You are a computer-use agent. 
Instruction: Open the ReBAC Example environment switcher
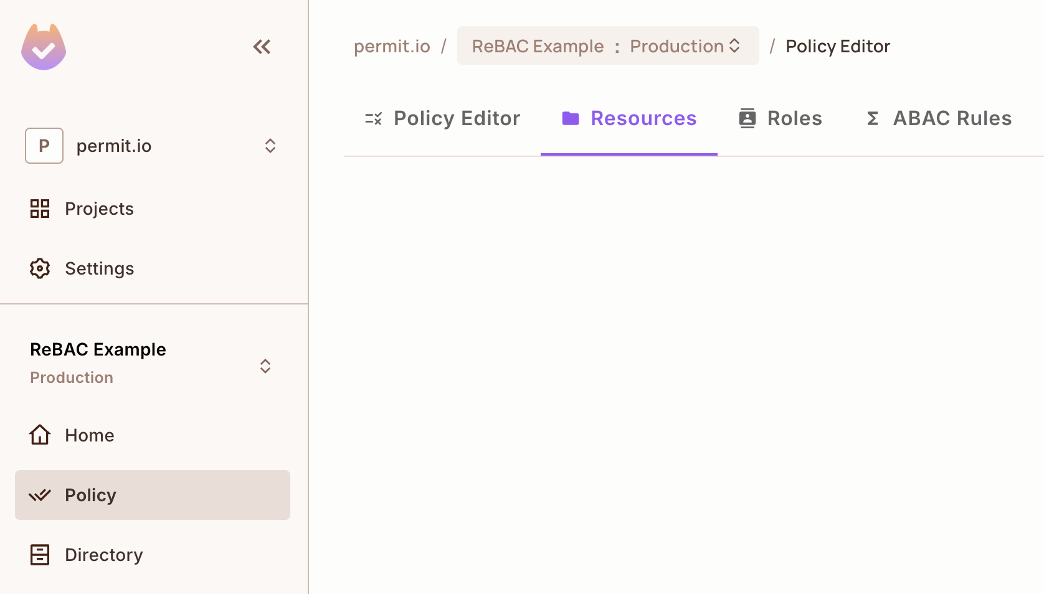[265, 366]
